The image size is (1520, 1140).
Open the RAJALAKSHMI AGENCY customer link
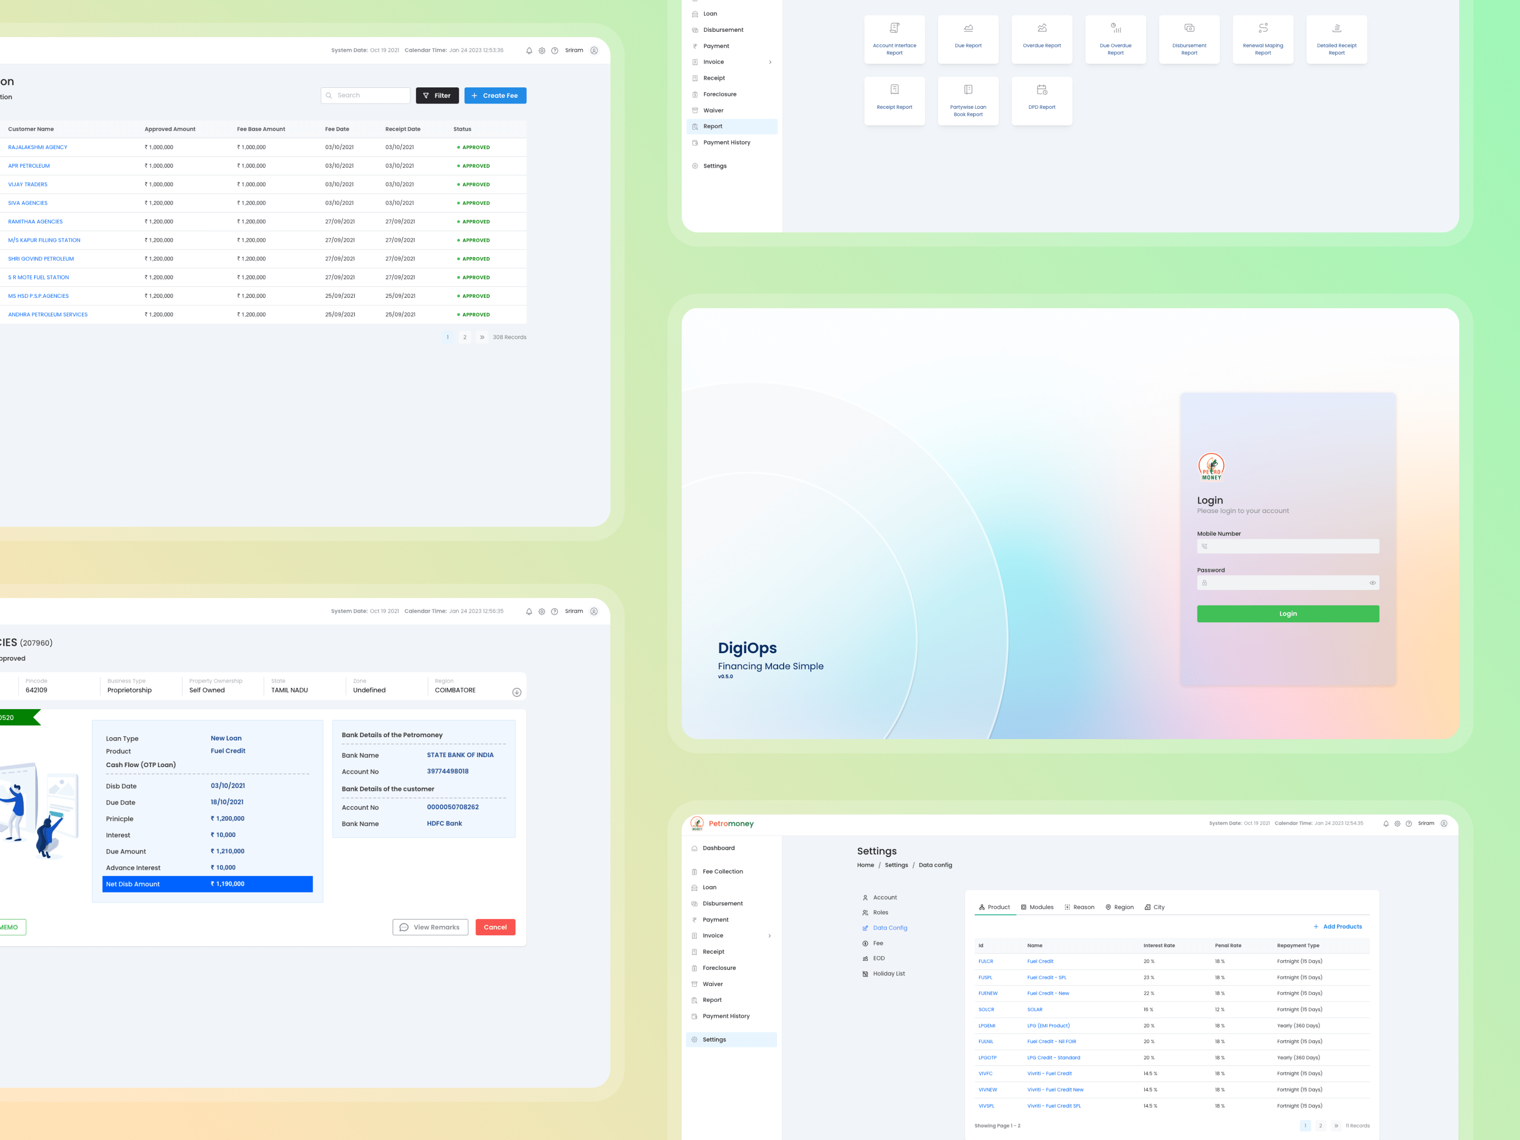click(x=38, y=147)
